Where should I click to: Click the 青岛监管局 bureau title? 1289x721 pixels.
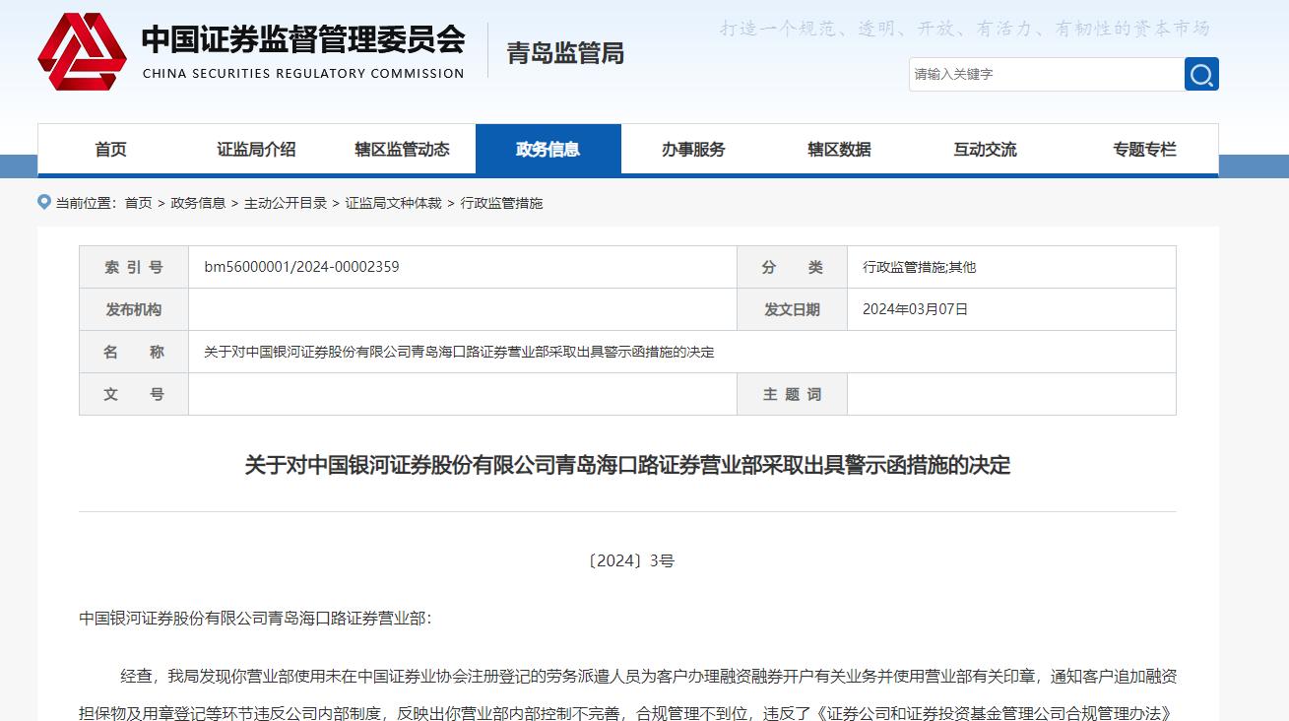point(565,52)
